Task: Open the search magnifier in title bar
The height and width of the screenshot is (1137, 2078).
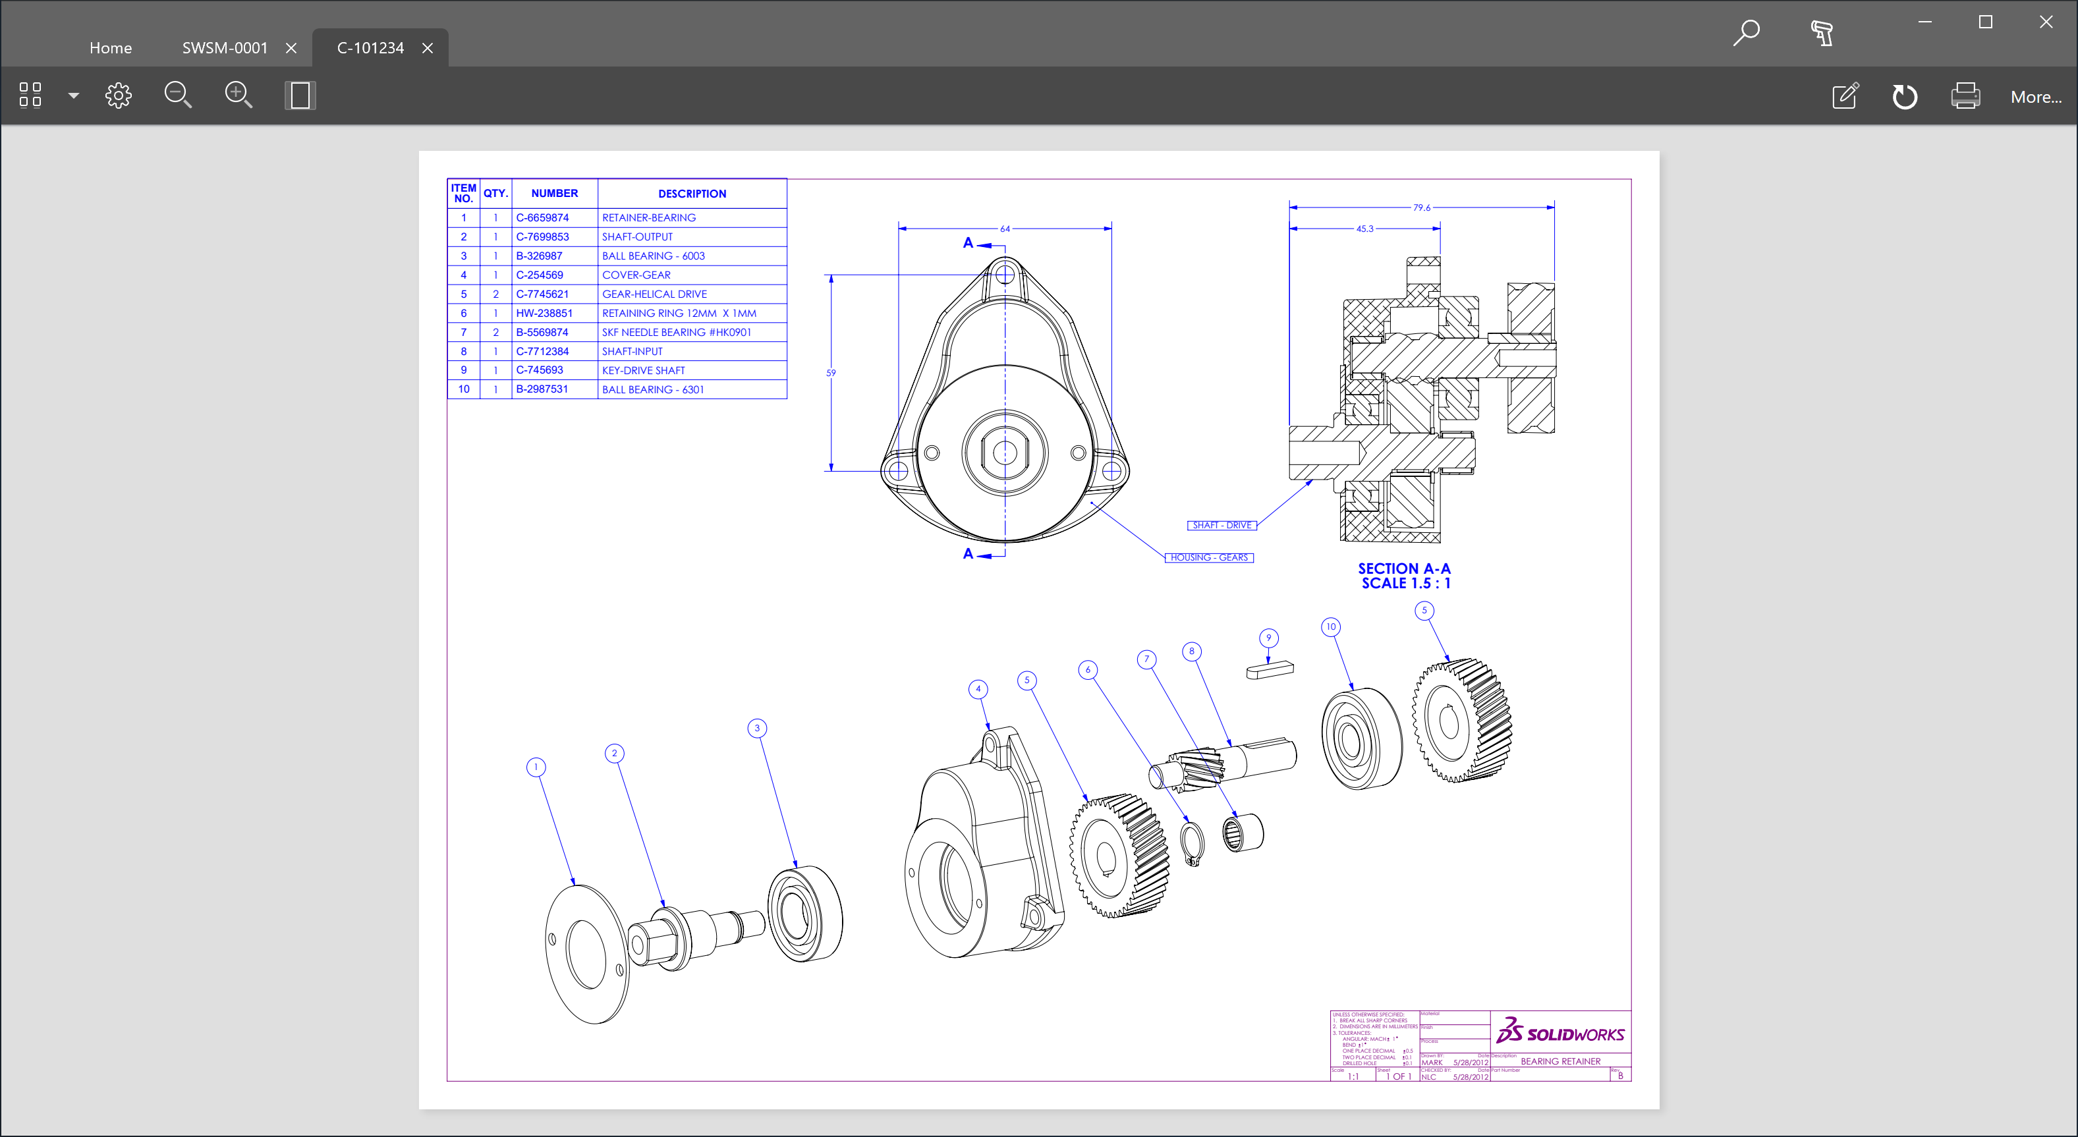Action: (x=1746, y=33)
